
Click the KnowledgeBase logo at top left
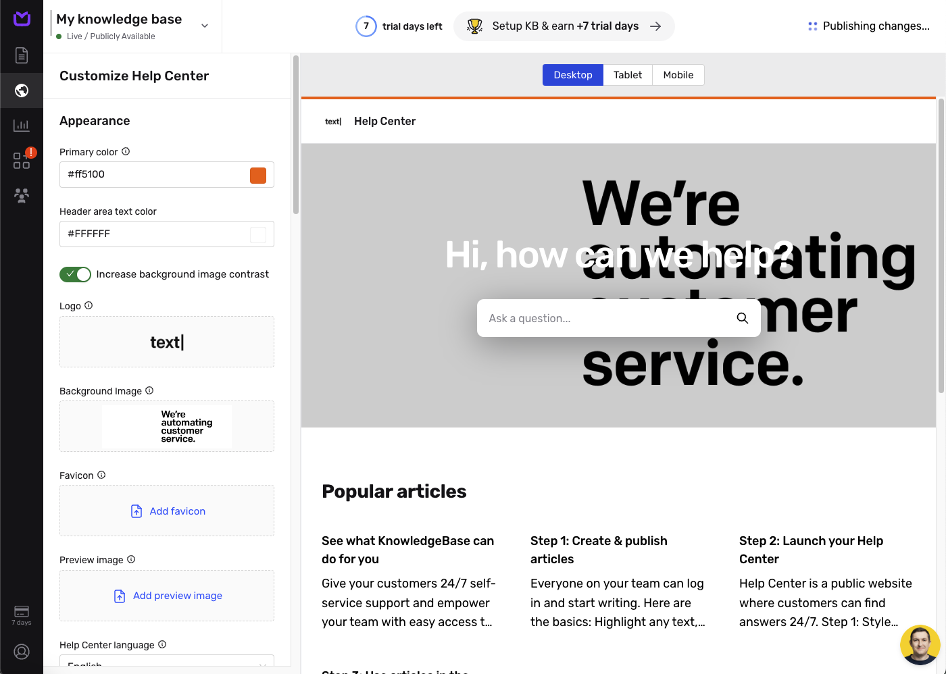[22, 19]
